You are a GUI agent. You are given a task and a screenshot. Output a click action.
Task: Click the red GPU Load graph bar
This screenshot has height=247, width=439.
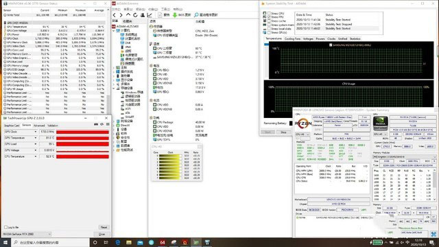coord(82,144)
